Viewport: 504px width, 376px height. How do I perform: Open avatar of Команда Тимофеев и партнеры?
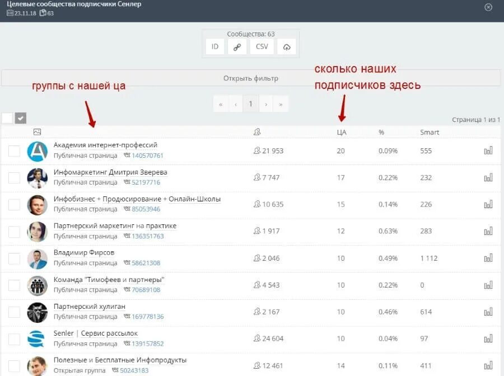[38, 285]
